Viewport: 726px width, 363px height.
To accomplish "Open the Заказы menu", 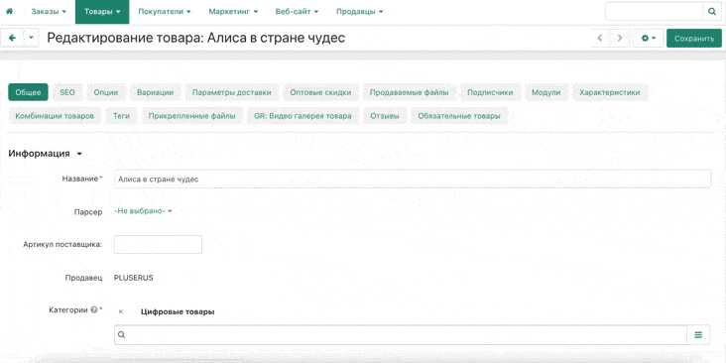I will 49,12.
